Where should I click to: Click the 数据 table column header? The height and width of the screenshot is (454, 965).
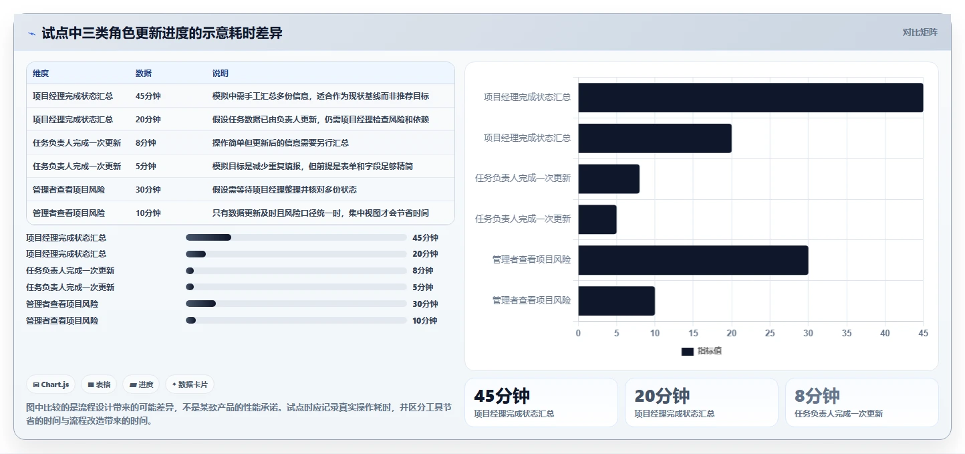144,74
